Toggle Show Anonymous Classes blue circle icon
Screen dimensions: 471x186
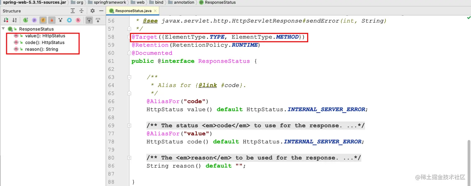69,20
